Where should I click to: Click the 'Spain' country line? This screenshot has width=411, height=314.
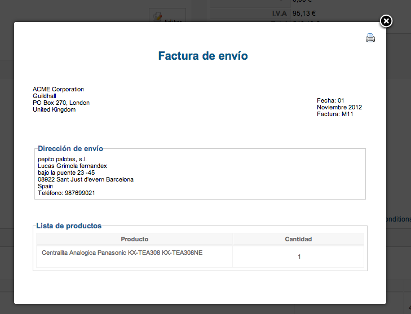(x=45, y=187)
